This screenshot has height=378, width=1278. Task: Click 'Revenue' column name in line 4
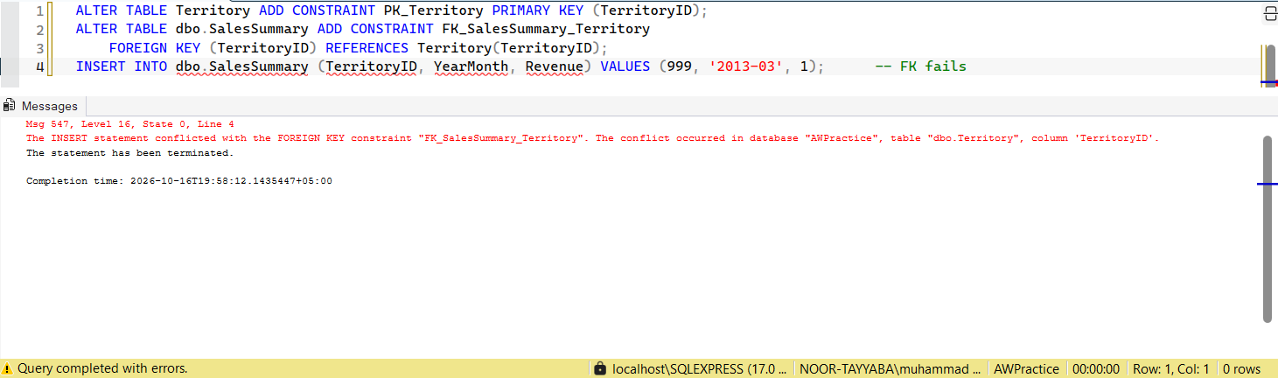click(555, 66)
